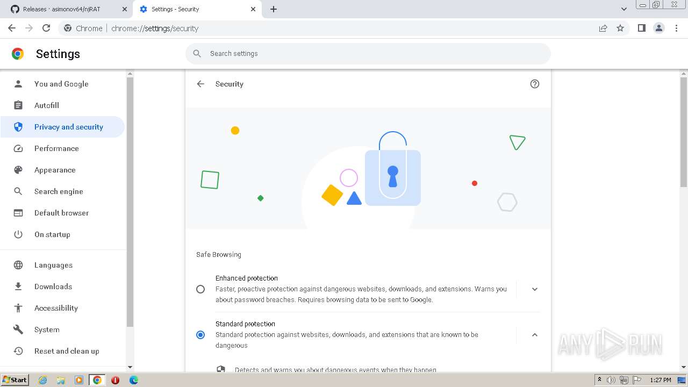Screen dimensions: 688x387
Task: Focus the Search settings field
Action: point(368,54)
